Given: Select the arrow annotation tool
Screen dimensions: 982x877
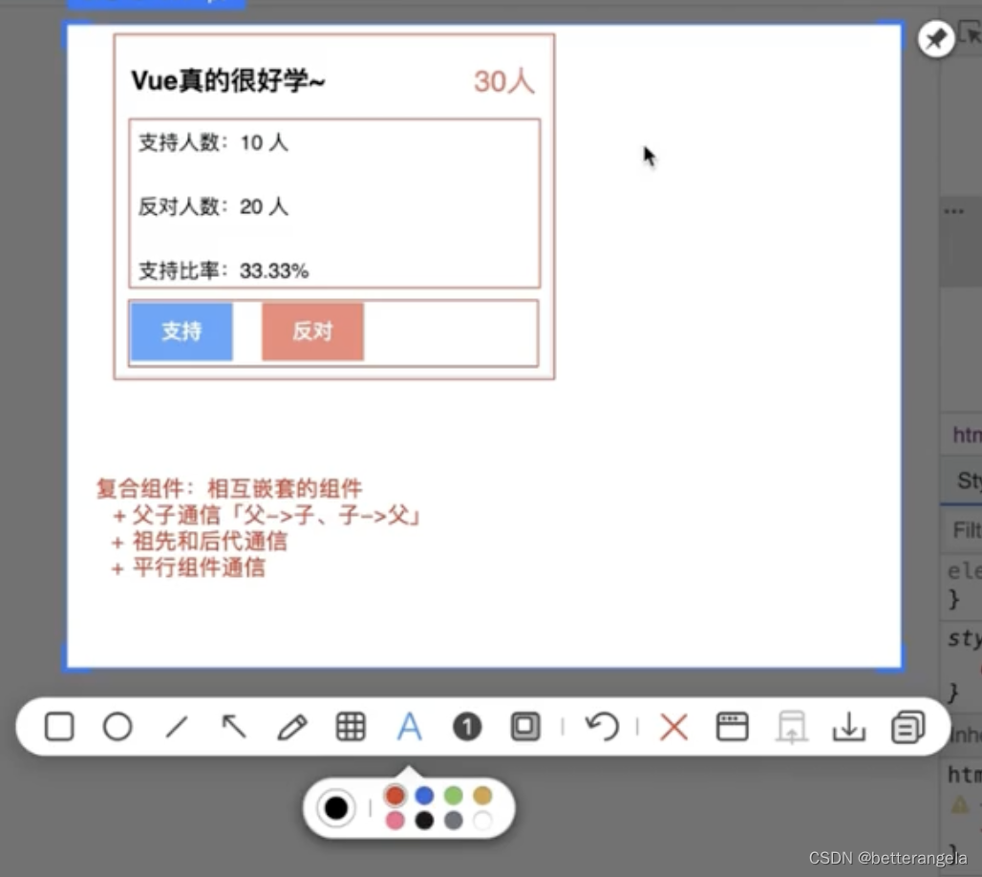Looking at the screenshot, I should pyautogui.click(x=234, y=727).
